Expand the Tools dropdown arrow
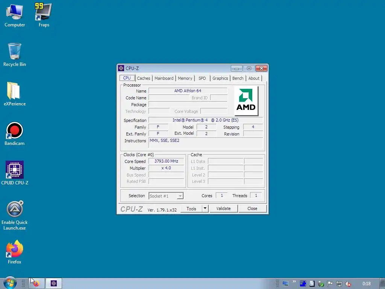 click(205, 208)
